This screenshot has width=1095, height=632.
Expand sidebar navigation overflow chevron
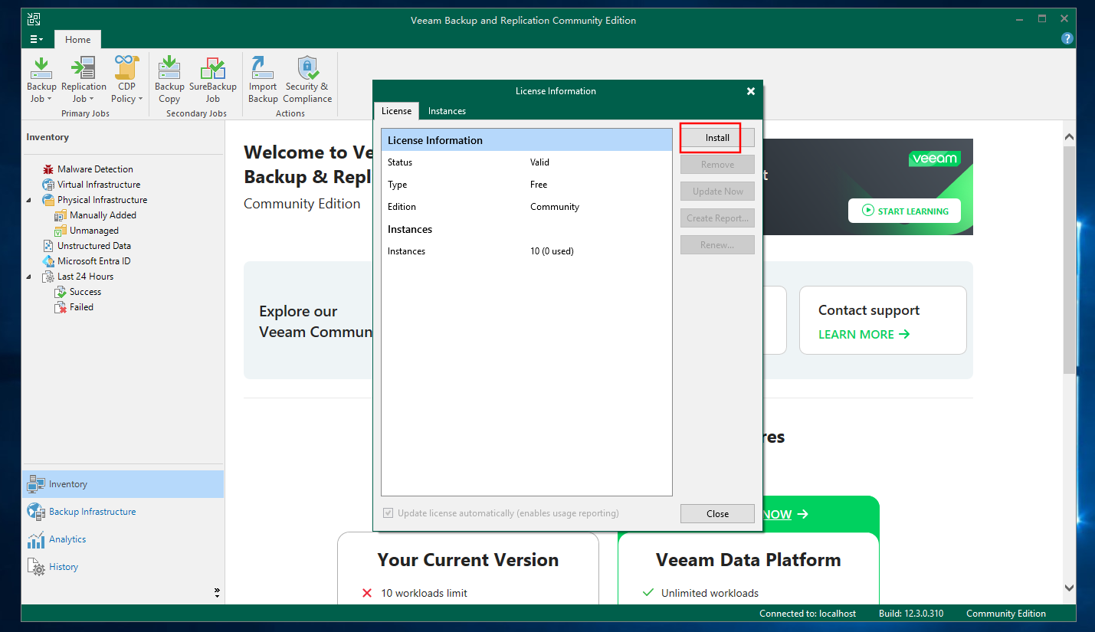coord(217,592)
